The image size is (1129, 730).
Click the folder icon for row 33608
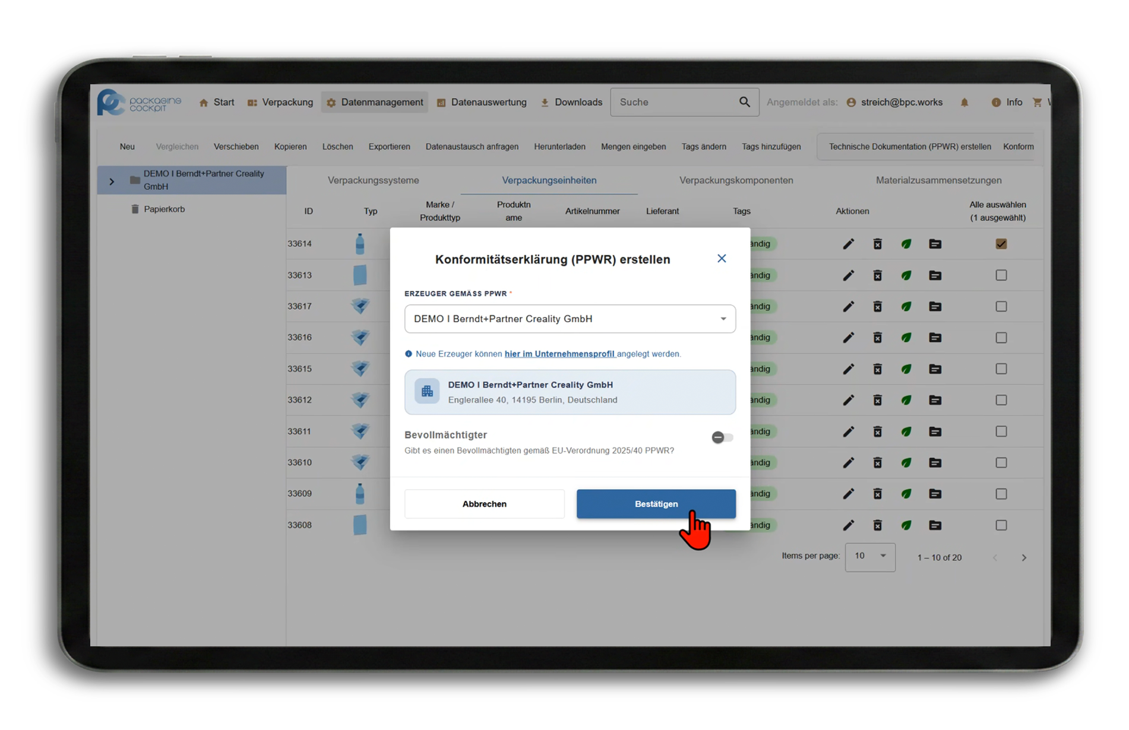click(x=935, y=525)
